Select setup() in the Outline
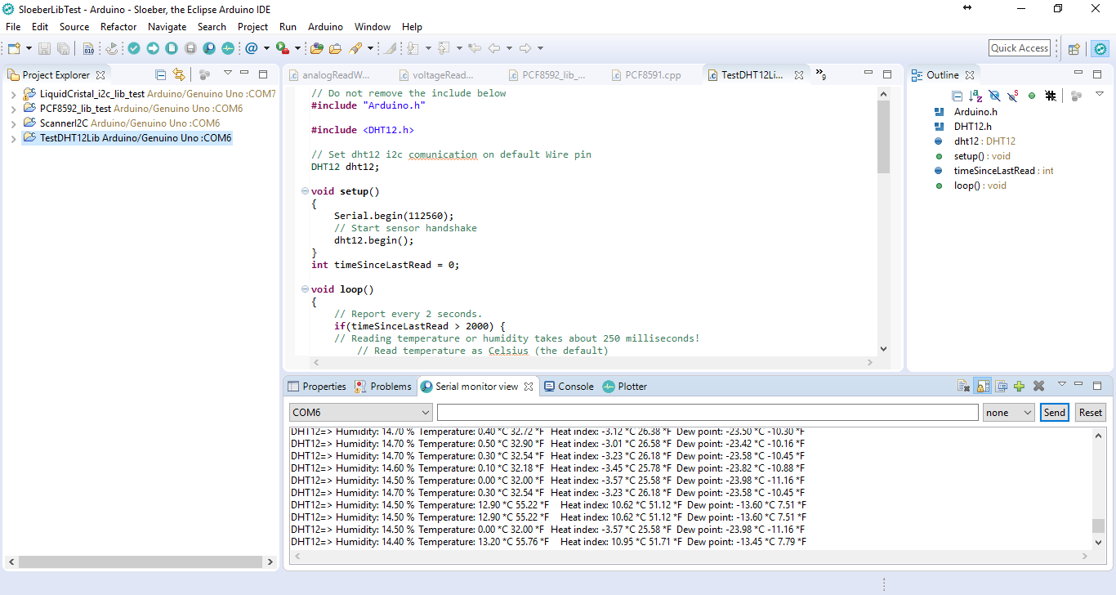Viewport: 1116px width, 595px height. click(972, 156)
